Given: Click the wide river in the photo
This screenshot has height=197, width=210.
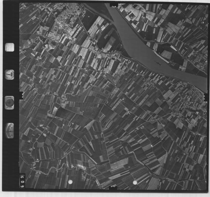Looking at the screenshot, I should (138, 49).
